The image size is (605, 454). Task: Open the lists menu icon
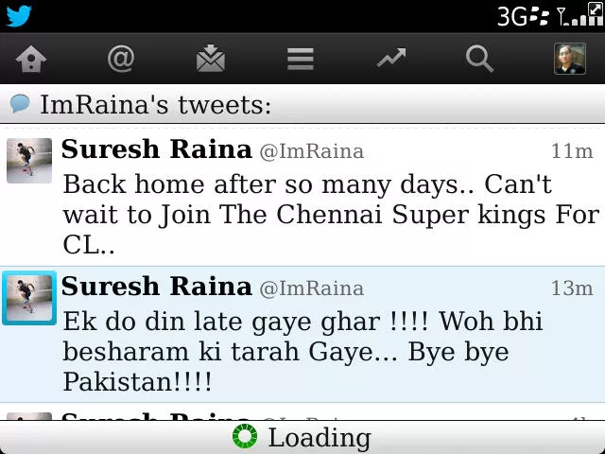tap(301, 59)
